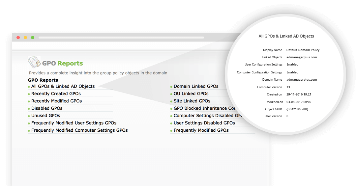
Task: Open Domain Linked GPOs report
Action: [x=196, y=86]
